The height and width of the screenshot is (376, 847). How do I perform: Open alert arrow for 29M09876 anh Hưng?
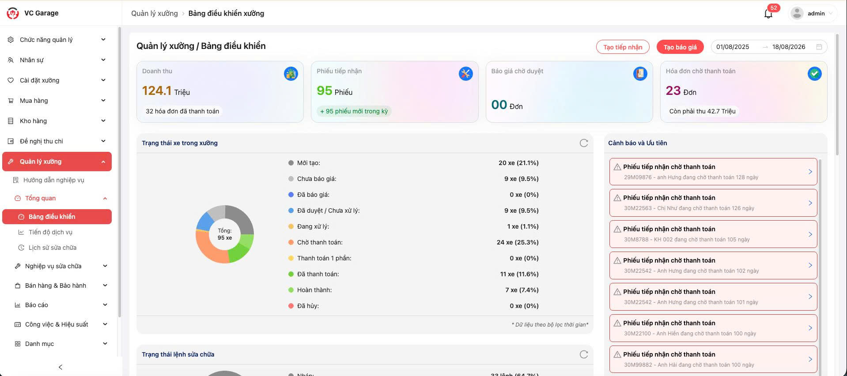pyautogui.click(x=810, y=172)
